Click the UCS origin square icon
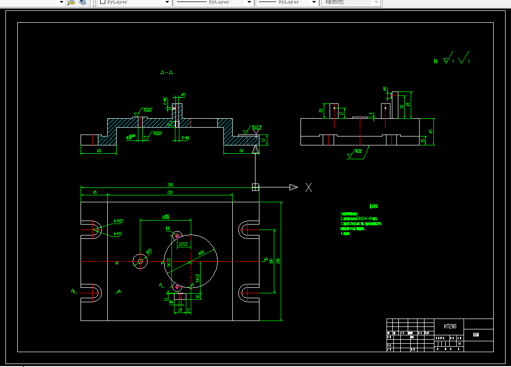This screenshot has height=367, width=511. click(x=255, y=187)
